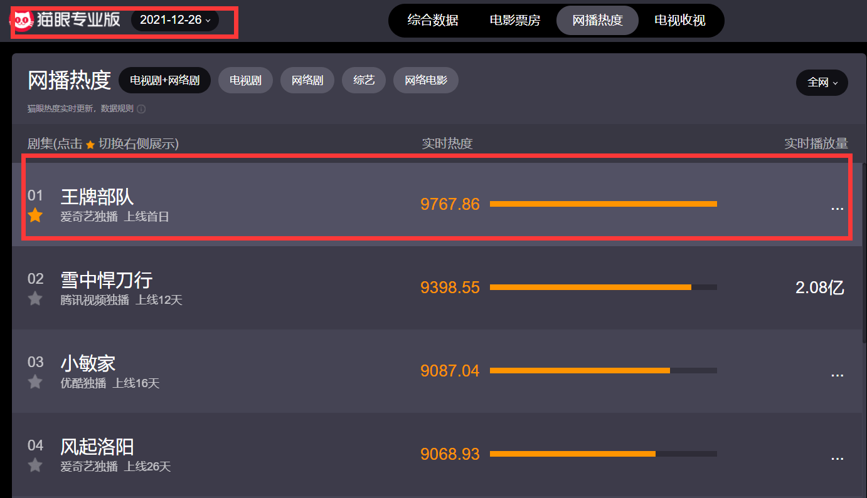Click info icon next to 数据规则
This screenshot has width=867, height=498.
[x=141, y=109]
